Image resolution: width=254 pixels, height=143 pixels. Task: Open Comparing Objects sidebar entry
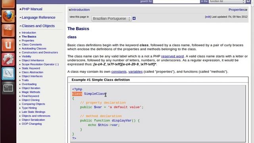(x=33, y=104)
